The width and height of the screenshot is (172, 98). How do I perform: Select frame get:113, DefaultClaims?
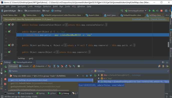pyautogui.click(x=50, y=83)
